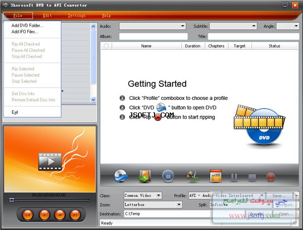
Task: Click the Destination path field
Action: pyautogui.click(x=184, y=214)
